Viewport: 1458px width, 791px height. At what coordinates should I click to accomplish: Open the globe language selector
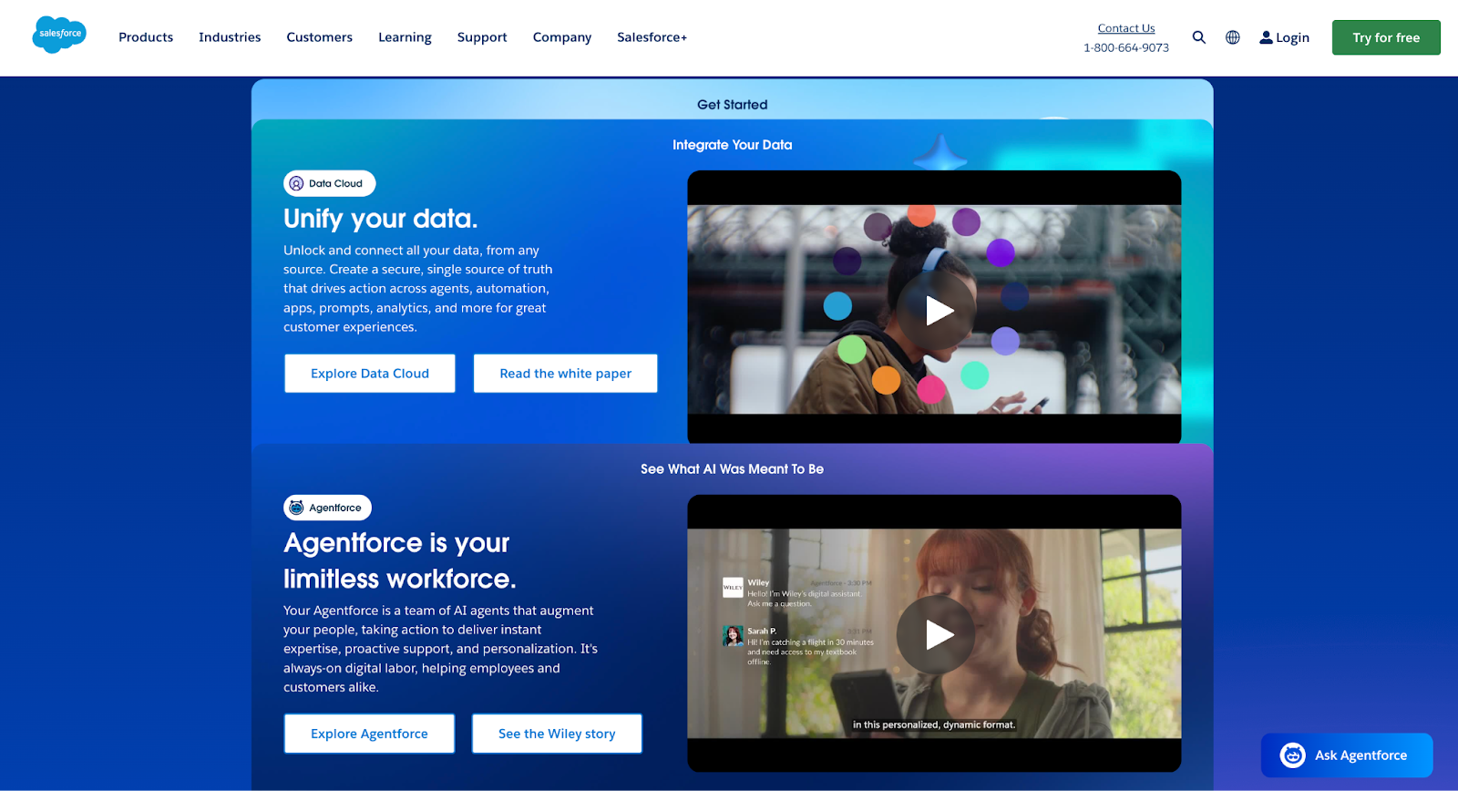point(1233,37)
